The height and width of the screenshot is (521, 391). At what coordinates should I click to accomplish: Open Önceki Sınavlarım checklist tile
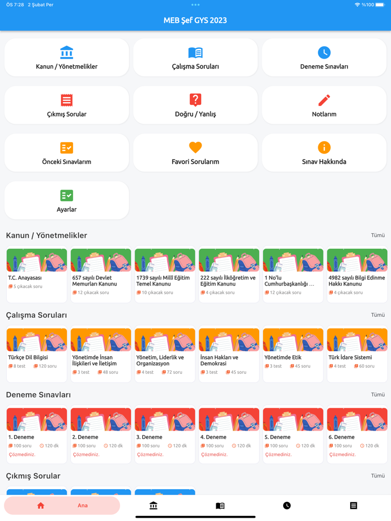coord(66,153)
